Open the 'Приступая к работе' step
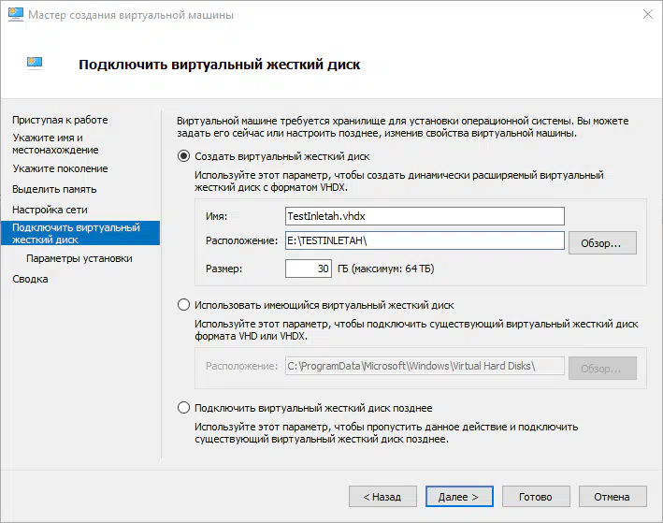 60,120
